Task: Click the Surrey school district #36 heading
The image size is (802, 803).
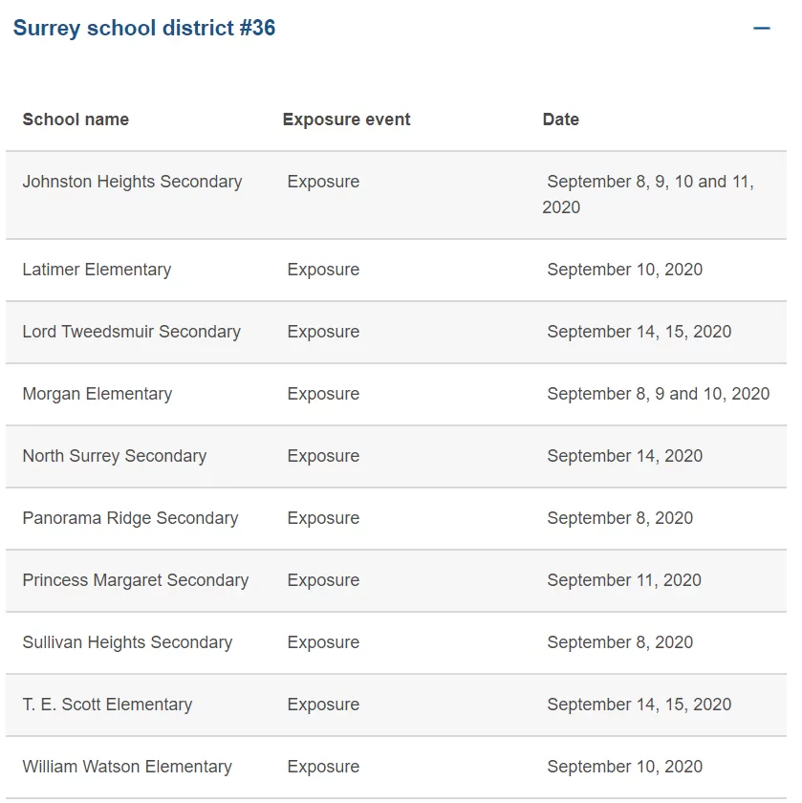Action: (x=144, y=28)
